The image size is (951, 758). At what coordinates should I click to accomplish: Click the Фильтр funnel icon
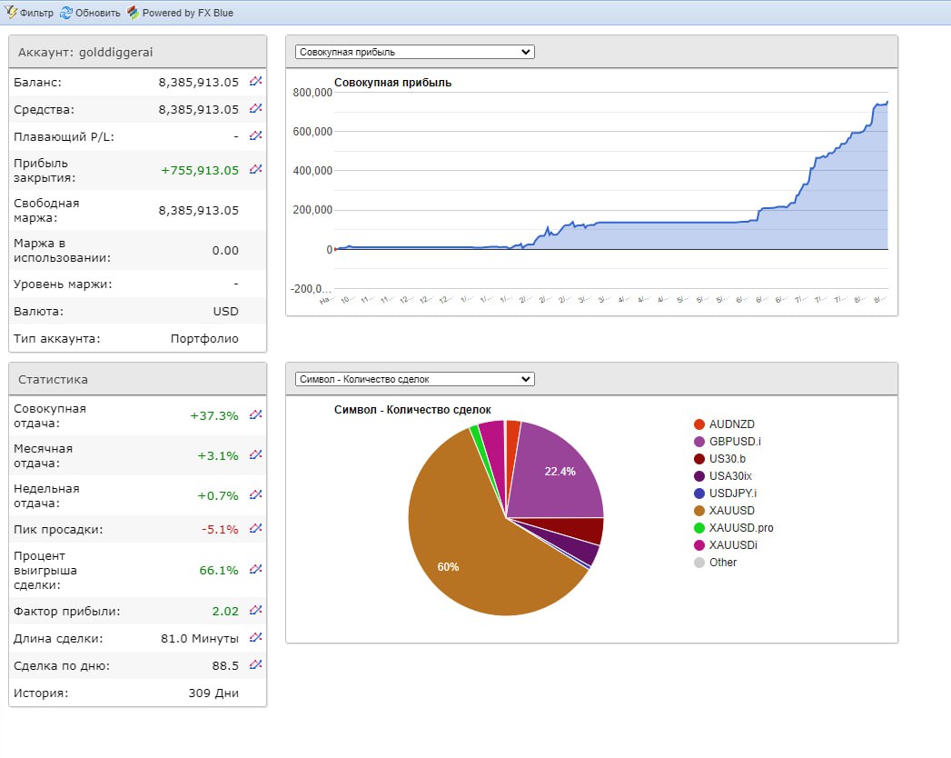point(11,12)
